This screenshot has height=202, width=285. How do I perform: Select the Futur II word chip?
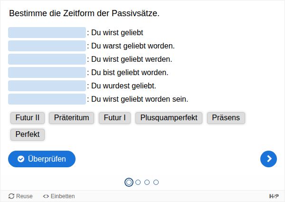coord(28,118)
